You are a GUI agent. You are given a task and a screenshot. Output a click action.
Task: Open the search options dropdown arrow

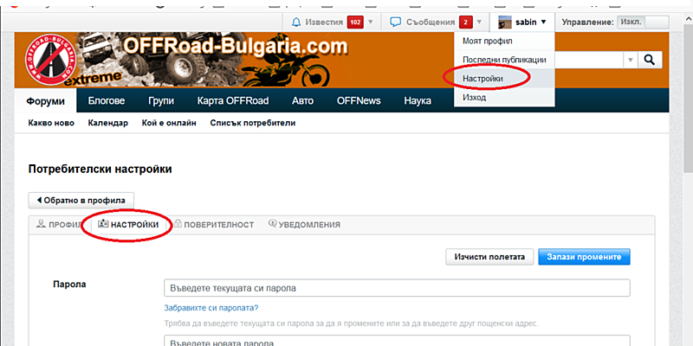pyautogui.click(x=631, y=60)
